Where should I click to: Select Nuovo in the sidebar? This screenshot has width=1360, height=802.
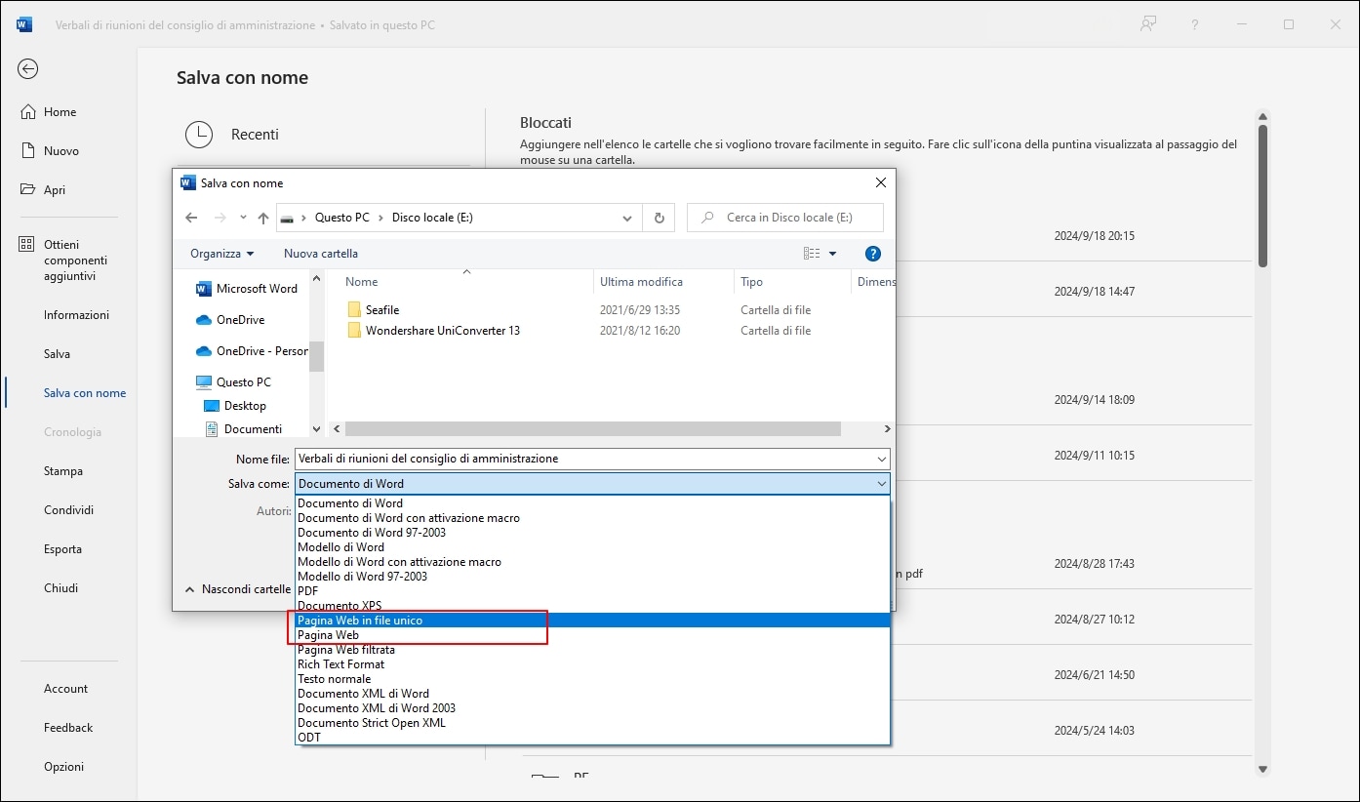(x=60, y=151)
